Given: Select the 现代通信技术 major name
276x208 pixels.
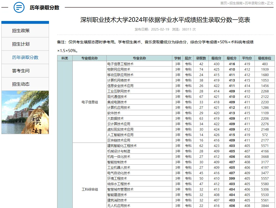Looking at the screenshot, I should click(x=117, y=97).
